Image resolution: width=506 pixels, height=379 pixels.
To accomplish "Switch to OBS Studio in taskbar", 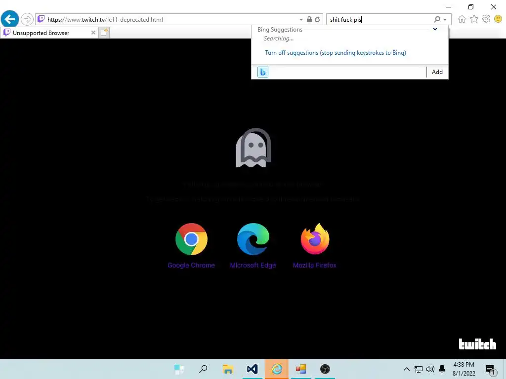I will pyautogui.click(x=325, y=369).
